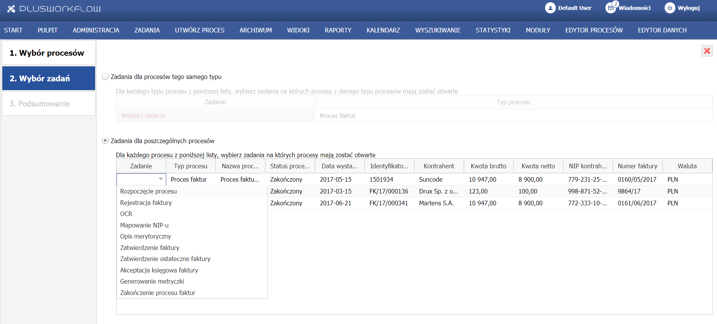Sort by the 'Kwota brutto' column header
Screen dimensions: 717x324
[488, 166]
